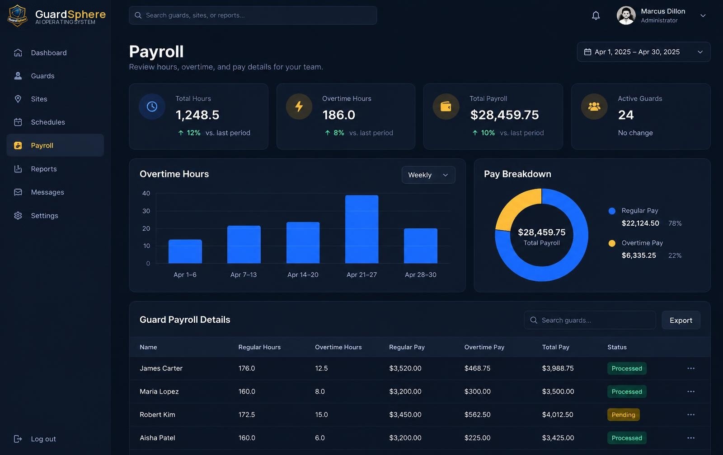Screen dimensions: 723x455
Task: Open Sites in the sidebar
Action: (55, 99)
